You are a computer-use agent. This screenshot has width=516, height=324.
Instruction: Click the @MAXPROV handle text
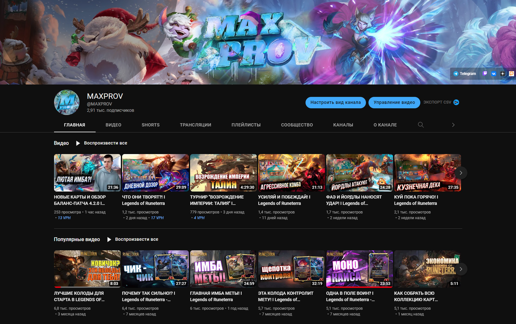click(x=99, y=104)
